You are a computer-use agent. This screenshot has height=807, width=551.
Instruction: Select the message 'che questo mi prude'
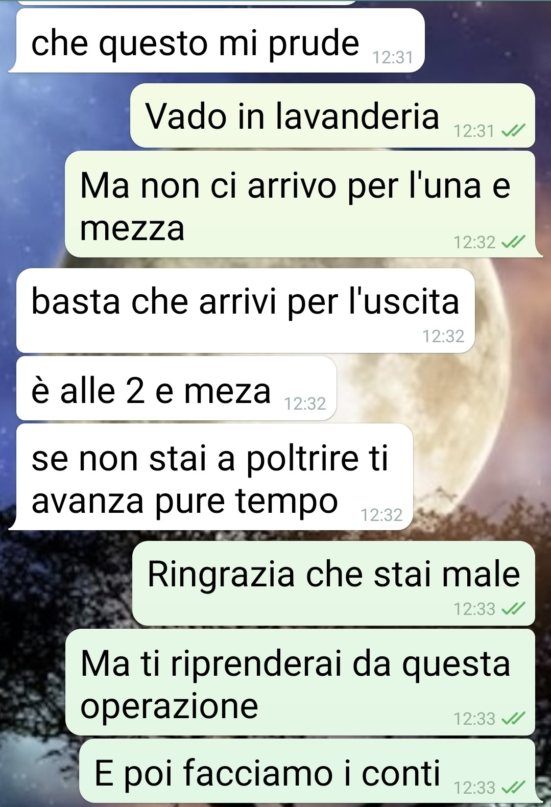click(x=217, y=40)
